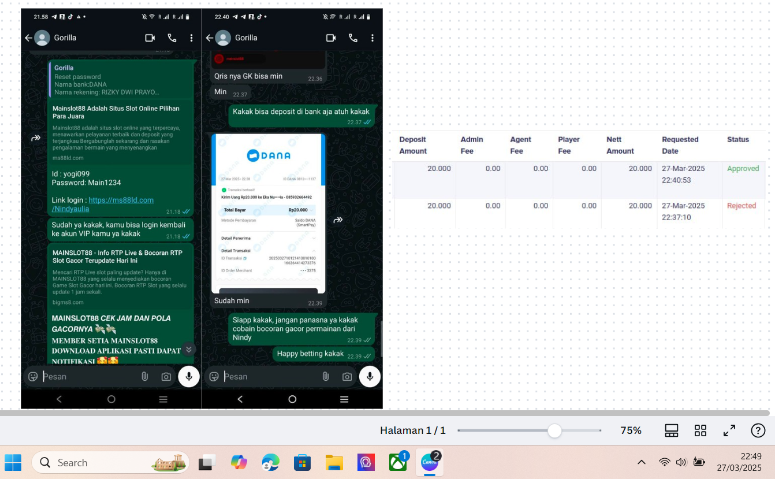Open the three-dot menu in the 22.40 chat

(372, 38)
